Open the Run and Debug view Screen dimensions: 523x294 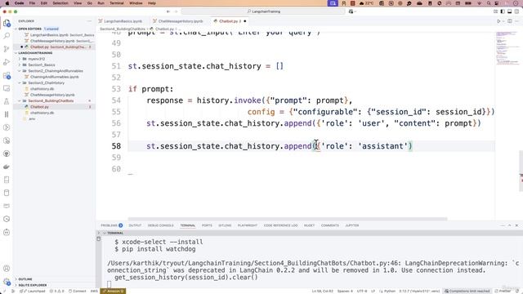pyautogui.click(x=7, y=62)
